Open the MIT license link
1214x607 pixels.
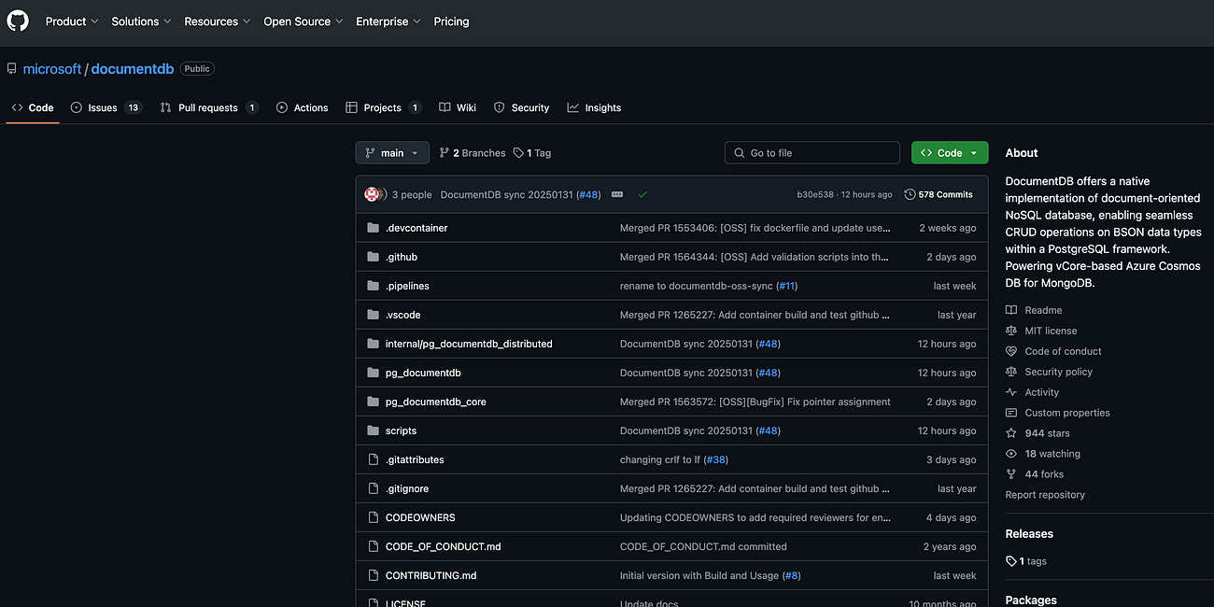click(x=1041, y=331)
